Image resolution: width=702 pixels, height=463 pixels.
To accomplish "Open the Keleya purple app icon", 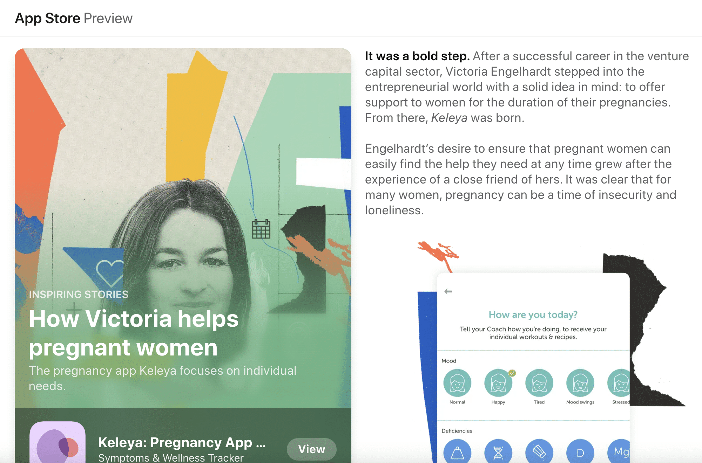I will (x=58, y=442).
